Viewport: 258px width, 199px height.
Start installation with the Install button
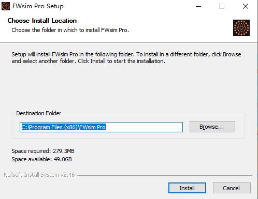(x=187, y=188)
